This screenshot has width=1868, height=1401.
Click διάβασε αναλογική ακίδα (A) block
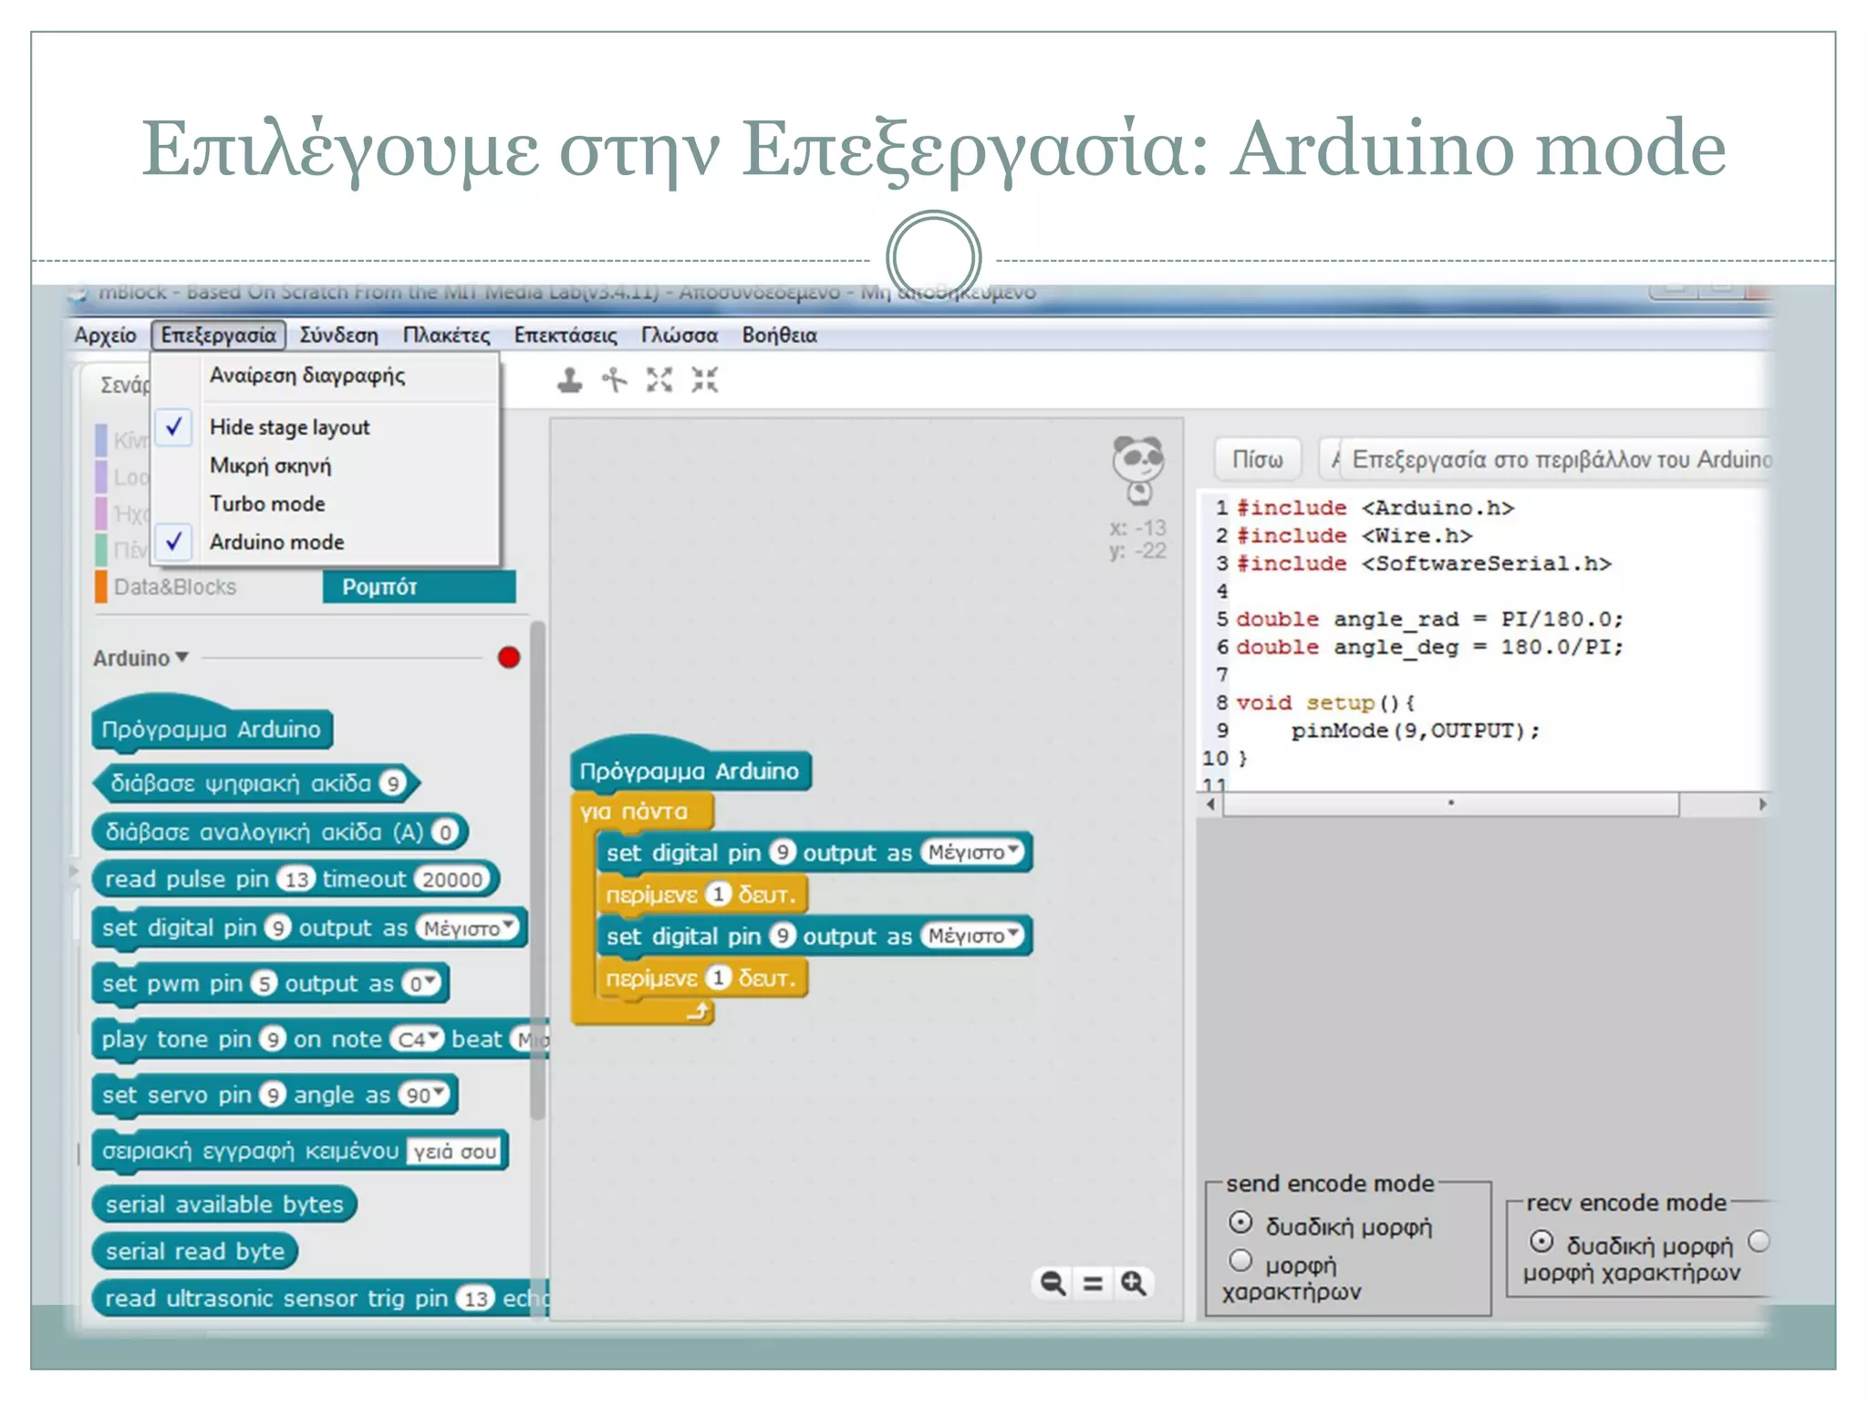[280, 832]
